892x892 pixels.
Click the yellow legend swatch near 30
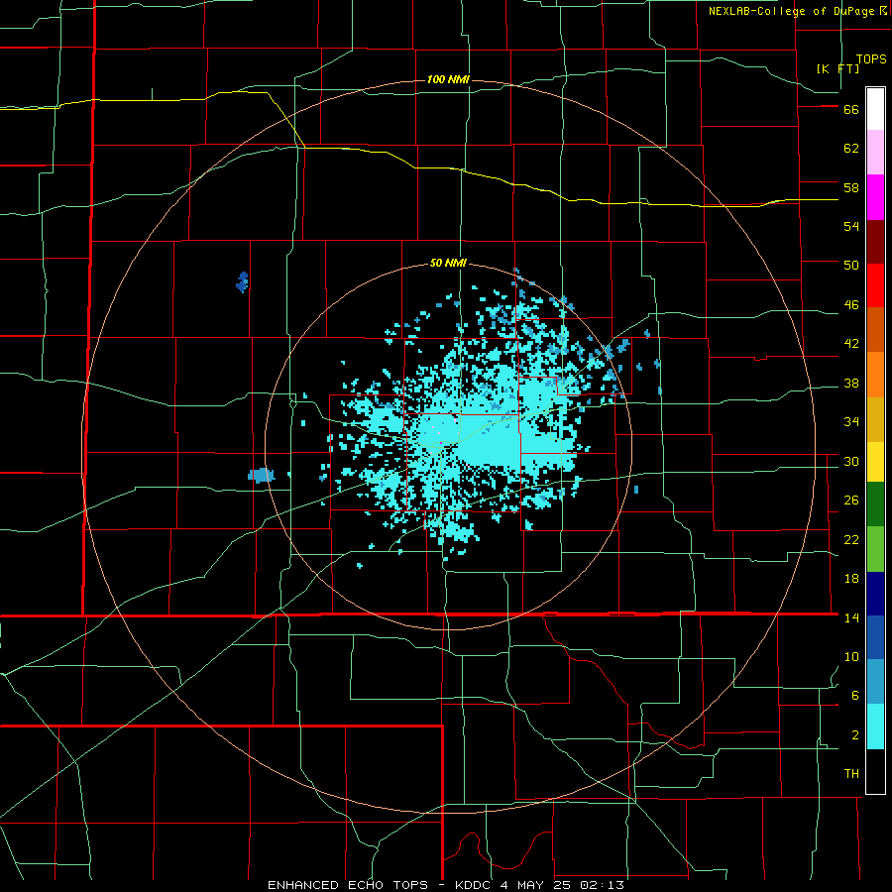pyautogui.click(x=875, y=461)
